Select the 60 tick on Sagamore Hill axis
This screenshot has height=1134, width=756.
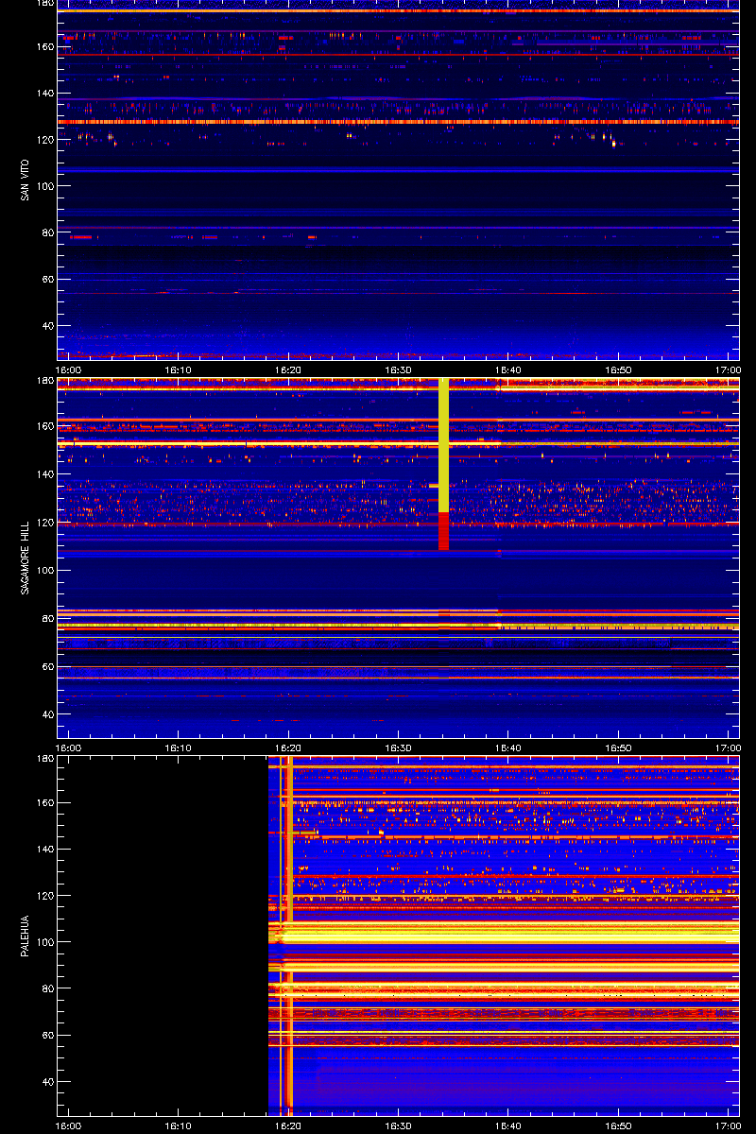[47, 667]
